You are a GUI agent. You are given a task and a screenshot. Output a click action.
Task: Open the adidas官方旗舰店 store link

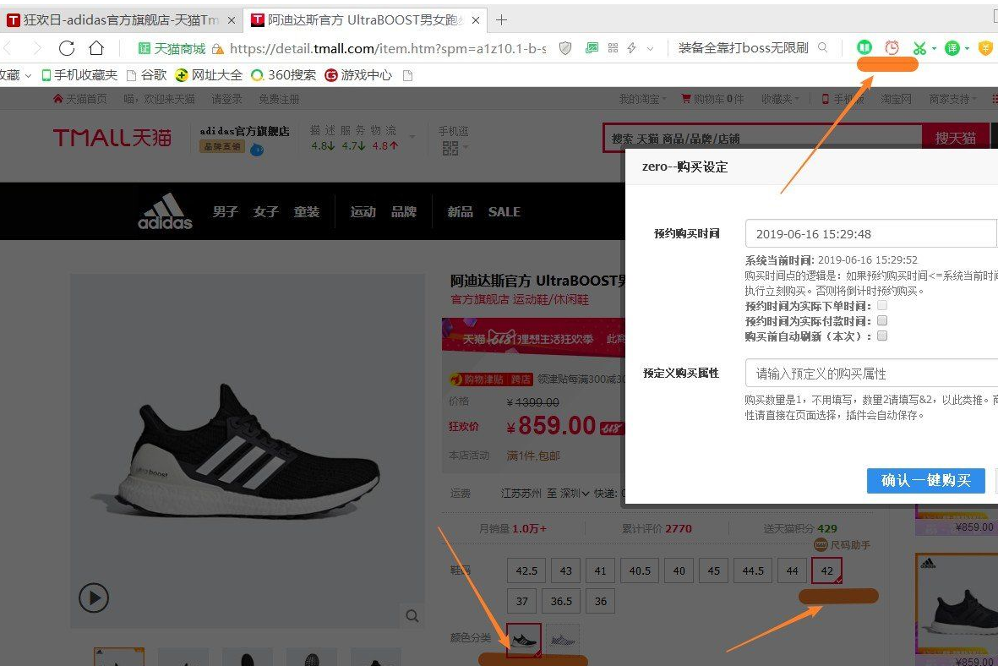point(244,130)
